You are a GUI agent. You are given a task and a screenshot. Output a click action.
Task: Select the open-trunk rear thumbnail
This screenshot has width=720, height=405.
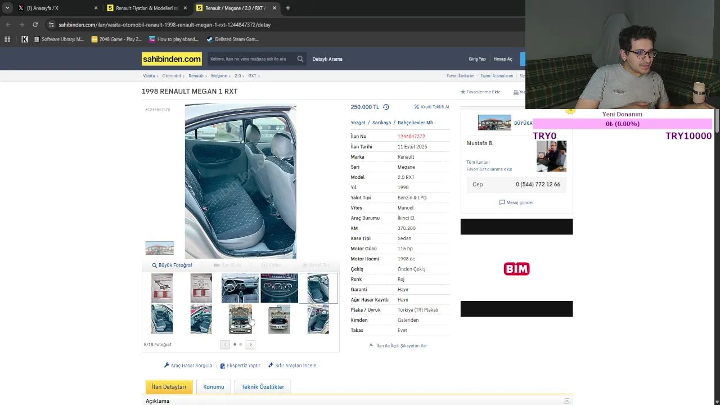tap(279, 319)
